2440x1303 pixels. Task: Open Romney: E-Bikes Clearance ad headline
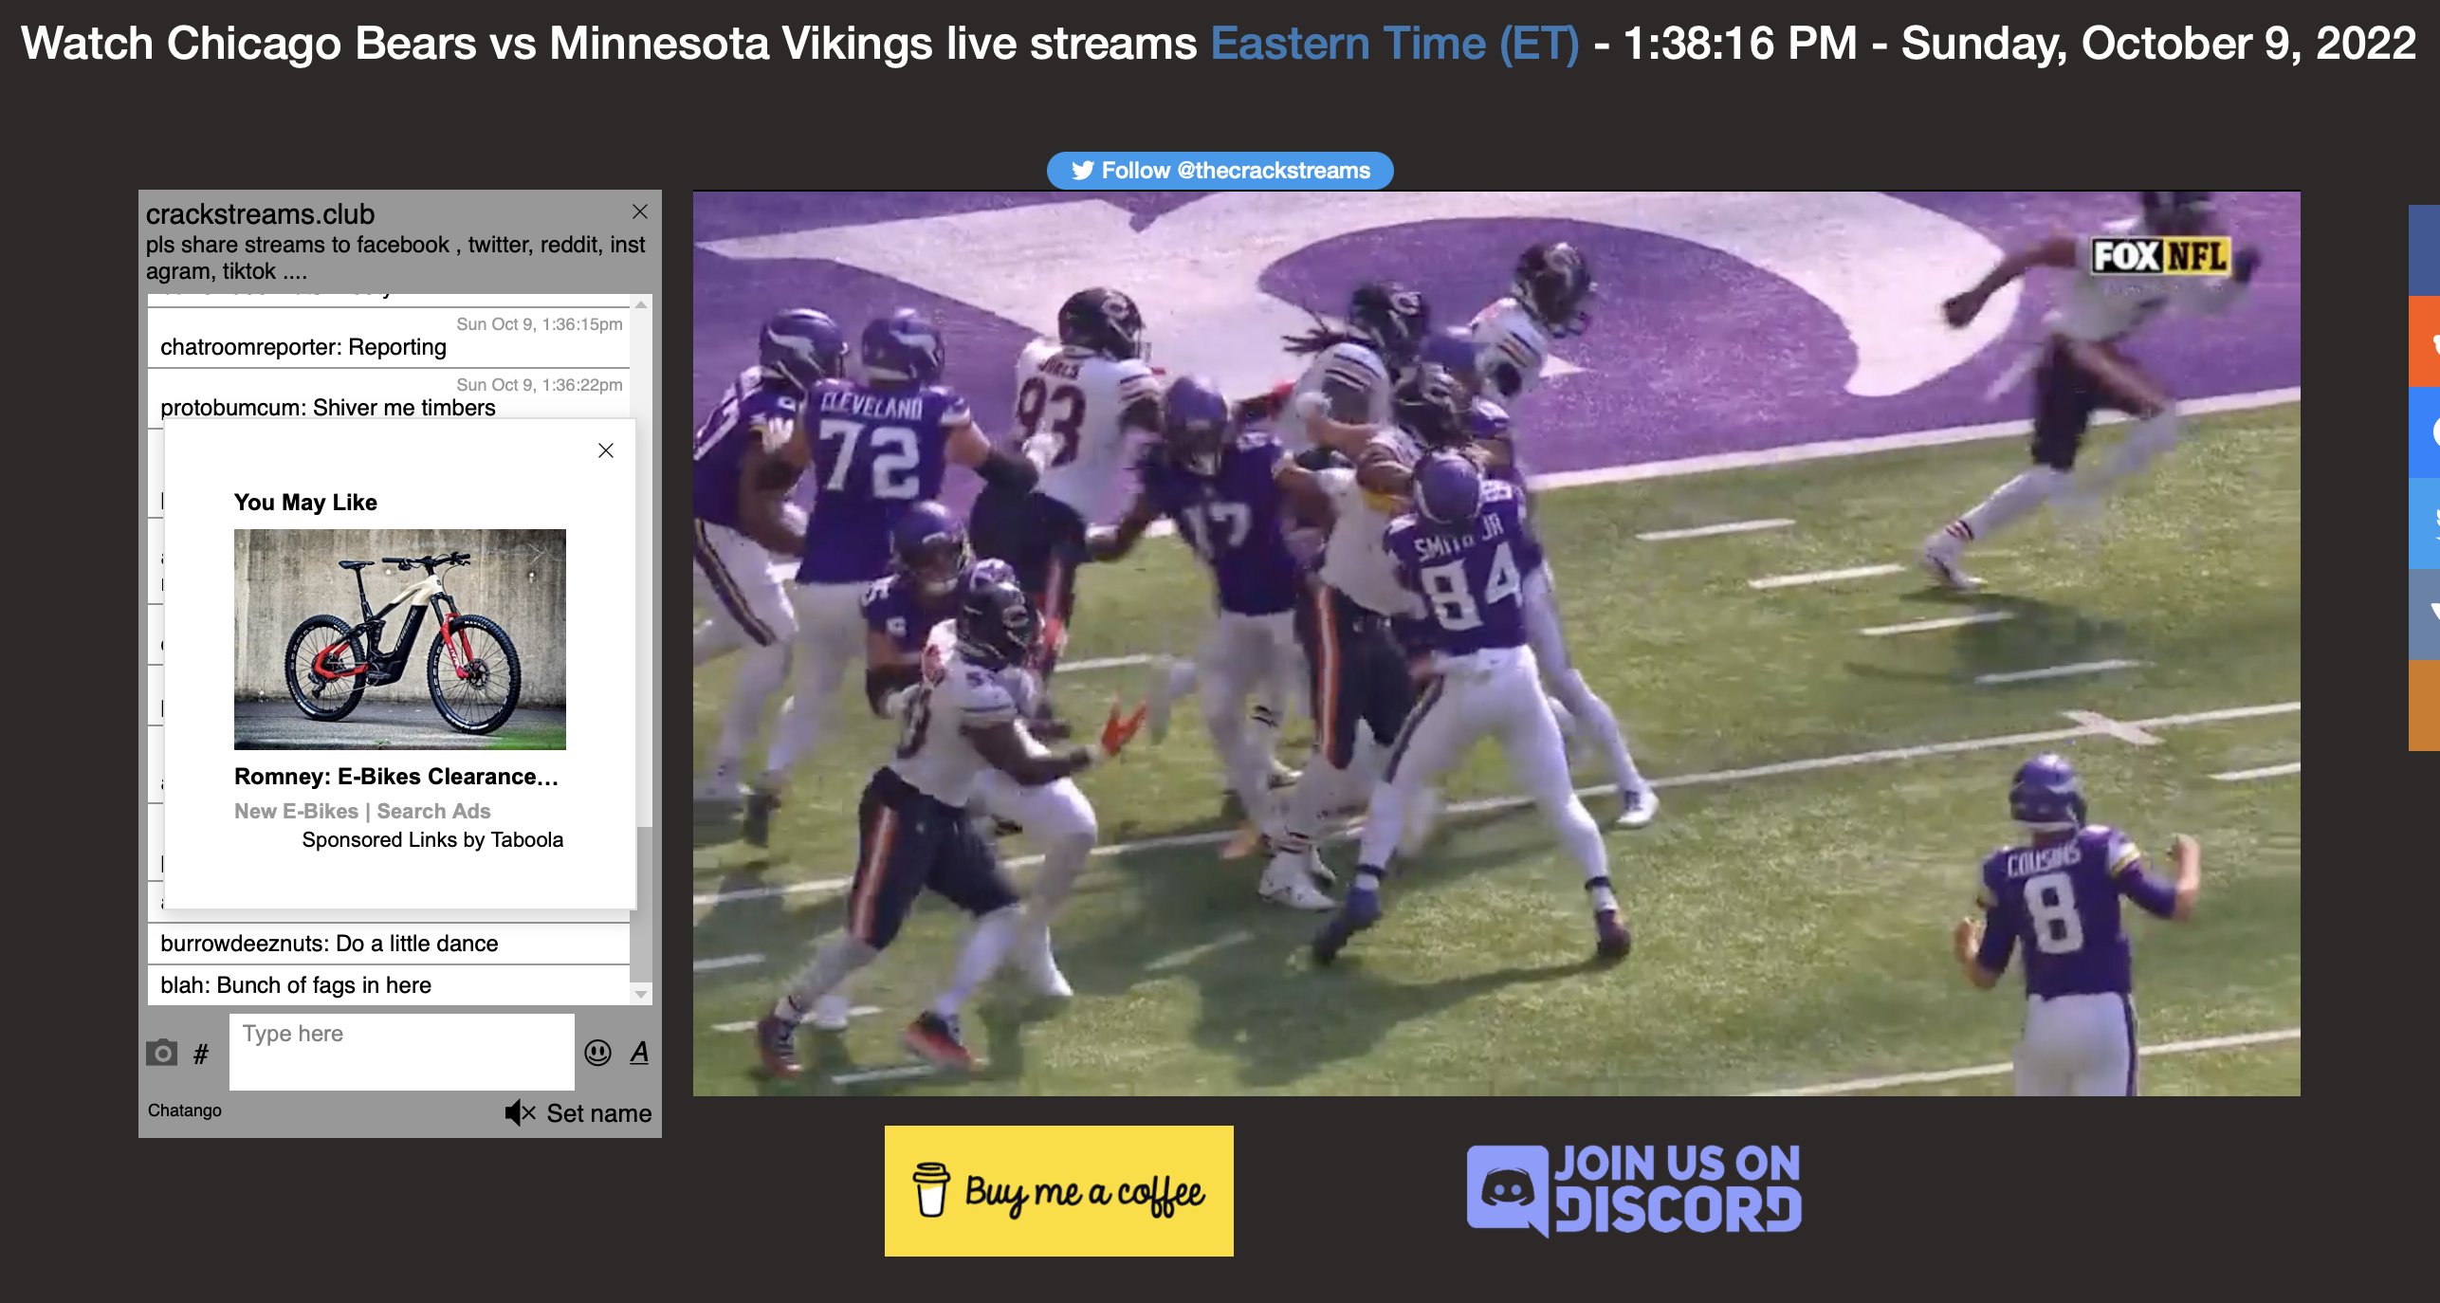[x=396, y=777]
